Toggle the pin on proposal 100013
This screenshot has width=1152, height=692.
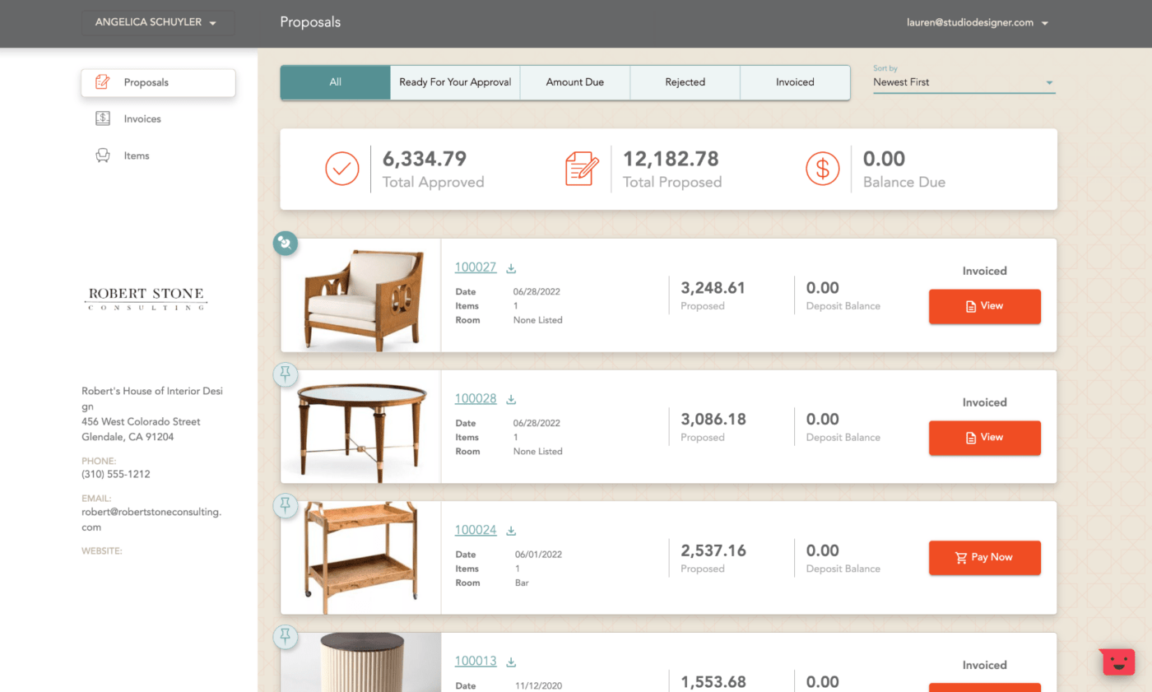(286, 636)
